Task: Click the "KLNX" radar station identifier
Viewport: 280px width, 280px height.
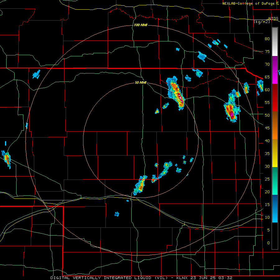Action: [x=182, y=278]
